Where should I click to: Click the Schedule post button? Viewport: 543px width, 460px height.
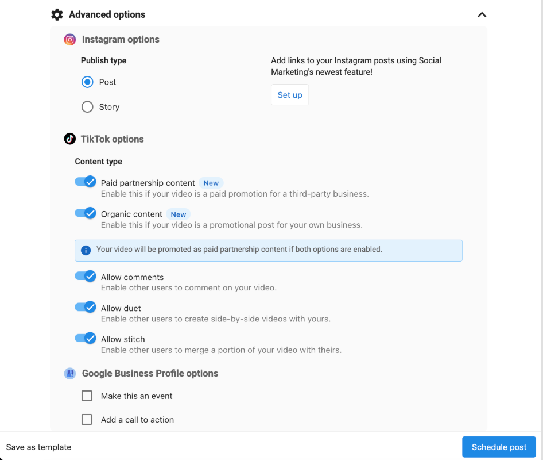(499, 447)
